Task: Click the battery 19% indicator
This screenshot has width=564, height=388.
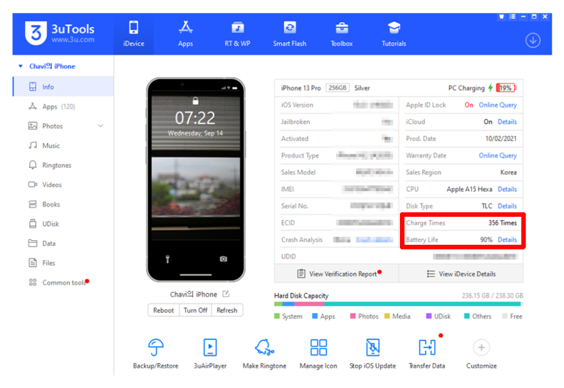Action: (506, 88)
